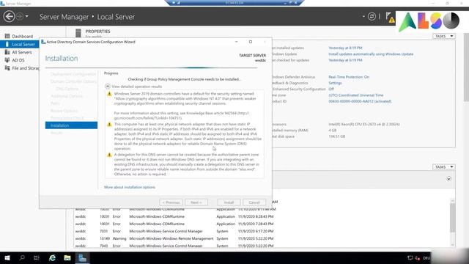Click IE Enhanced Security Configuration Off link

331,89
